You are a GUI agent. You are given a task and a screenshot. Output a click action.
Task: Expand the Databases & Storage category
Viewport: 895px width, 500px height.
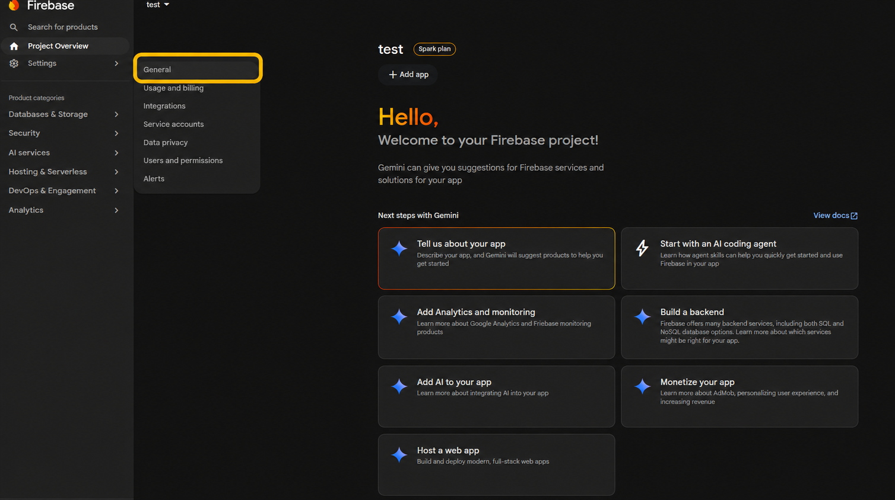[64, 114]
